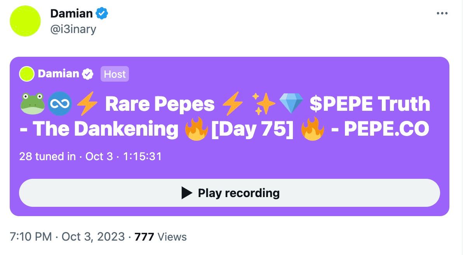Click the blue infinity emoji in title

60,104
